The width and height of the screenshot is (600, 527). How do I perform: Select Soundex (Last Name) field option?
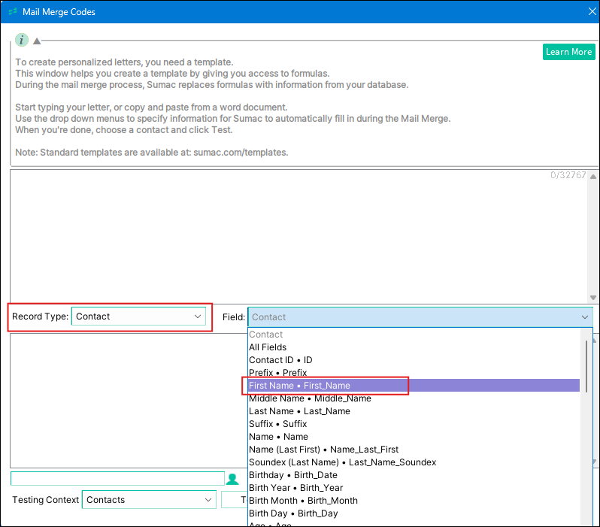click(x=342, y=462)
